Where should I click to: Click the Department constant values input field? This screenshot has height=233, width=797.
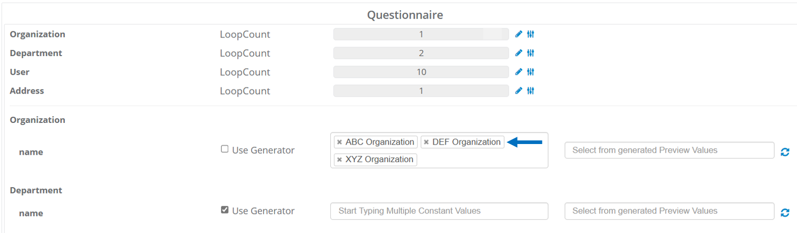pos(439,211)
